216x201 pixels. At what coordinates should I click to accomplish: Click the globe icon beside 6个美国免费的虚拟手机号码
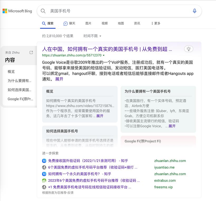(44, 167)
